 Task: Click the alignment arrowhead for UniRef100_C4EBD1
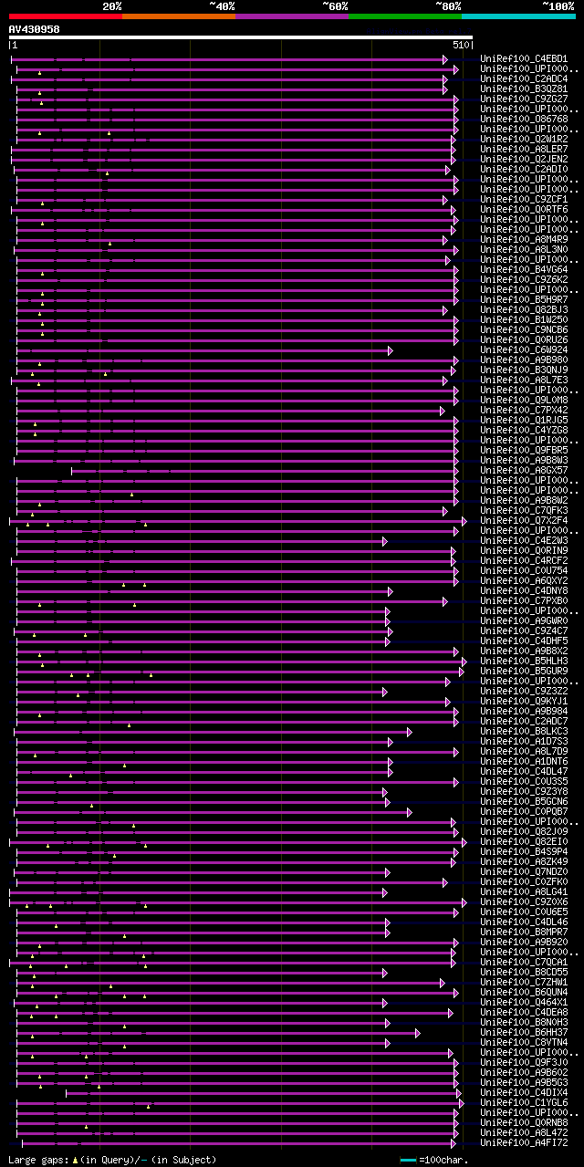point(445,59)
